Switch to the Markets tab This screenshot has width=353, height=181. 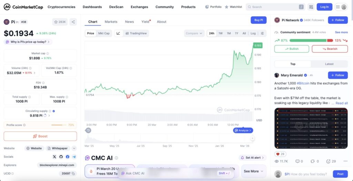tap(111, 22)
